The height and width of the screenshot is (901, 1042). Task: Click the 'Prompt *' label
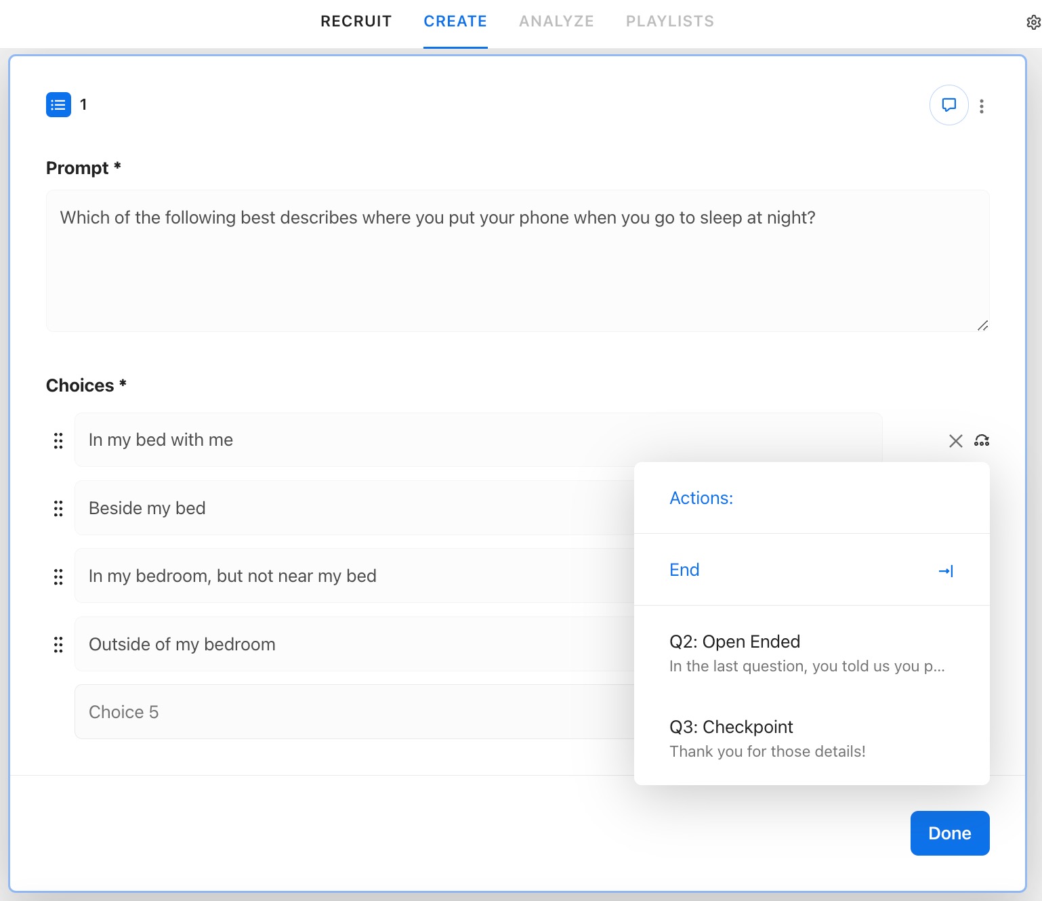click(83, 168)
